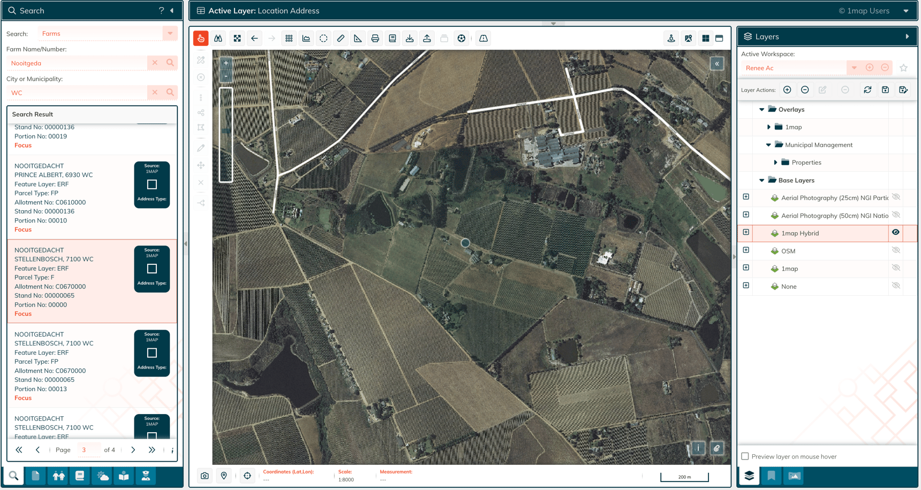The width and height of the screenshot is (921, 490).
Task: Enable Preview layer on mouse hover
Action: pyautogui.click(x=745, y=456)
